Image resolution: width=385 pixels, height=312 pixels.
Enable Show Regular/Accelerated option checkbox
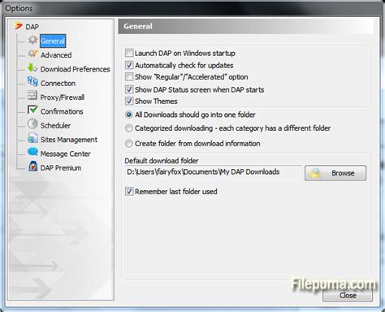[129, 77]
